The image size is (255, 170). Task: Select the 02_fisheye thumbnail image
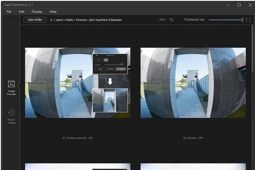[x=193, y=83]
